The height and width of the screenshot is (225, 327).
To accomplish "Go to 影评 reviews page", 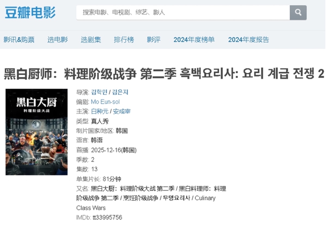I will click(x=154, y=40).
